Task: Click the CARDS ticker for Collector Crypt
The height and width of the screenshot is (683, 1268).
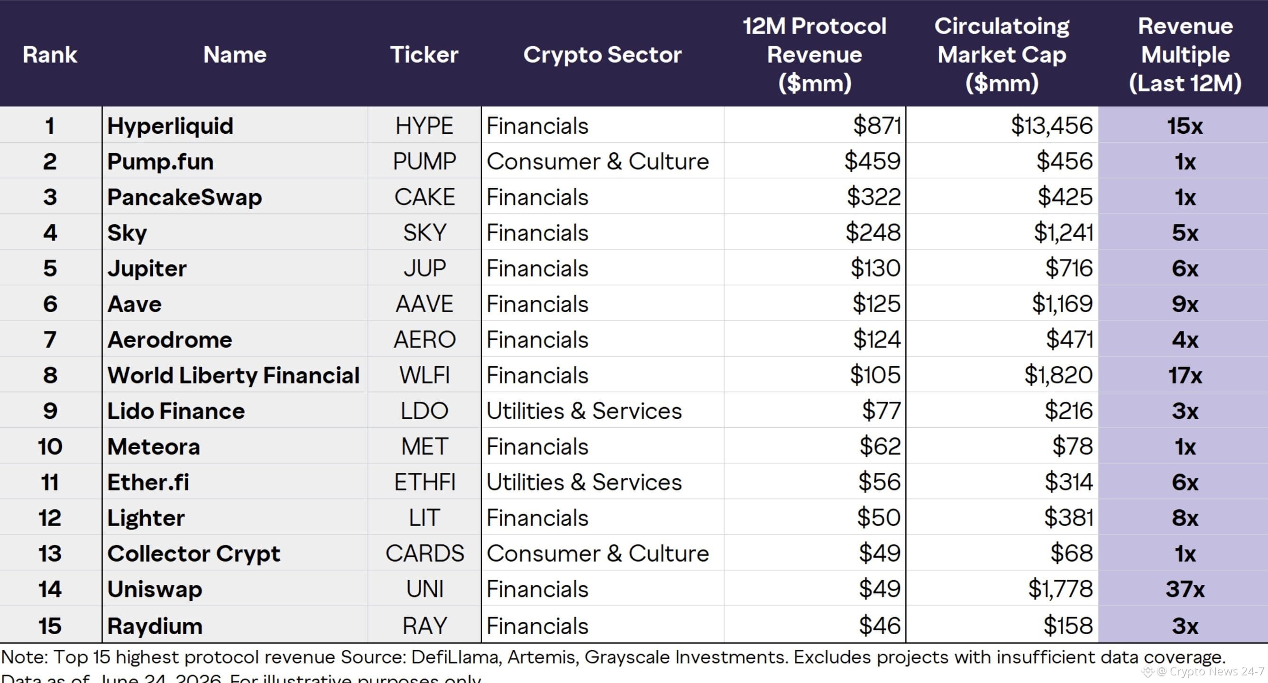Action: click(424, 553)
